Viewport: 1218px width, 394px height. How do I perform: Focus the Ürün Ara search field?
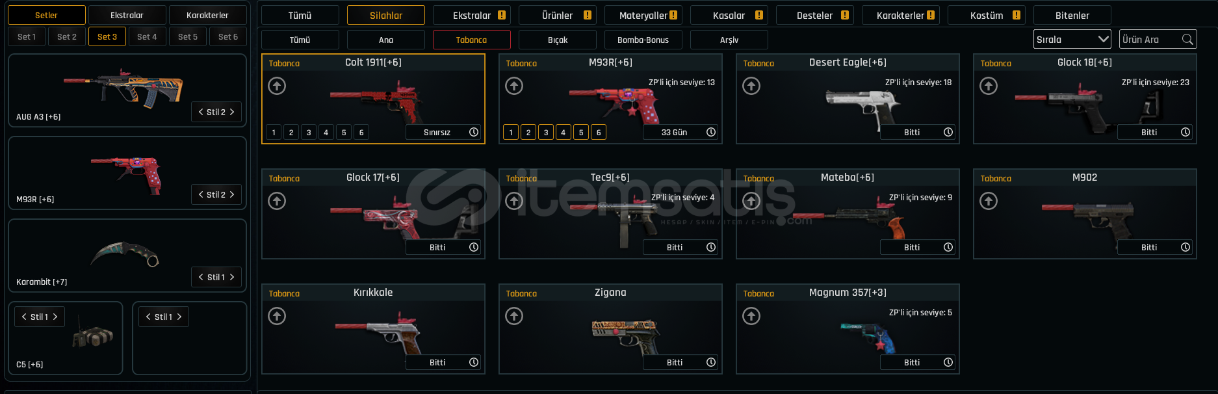pos(1150,40)
